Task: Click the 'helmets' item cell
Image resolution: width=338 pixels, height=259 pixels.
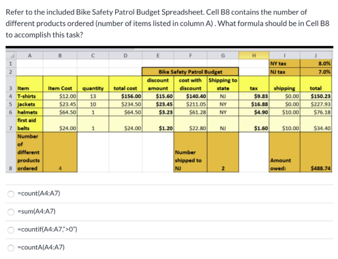Action: pos(30,112)
